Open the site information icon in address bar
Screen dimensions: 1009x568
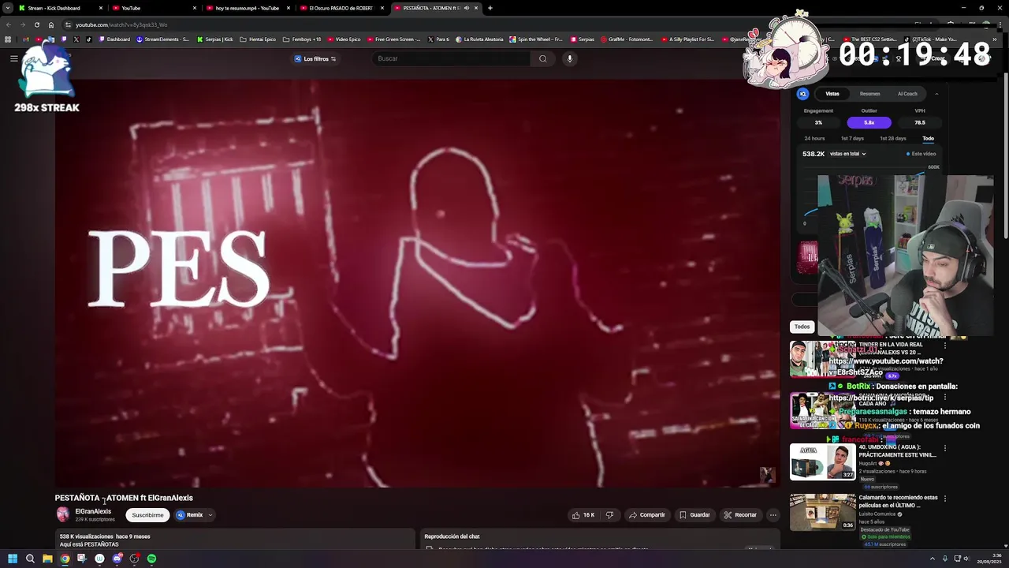pos(68,24)
